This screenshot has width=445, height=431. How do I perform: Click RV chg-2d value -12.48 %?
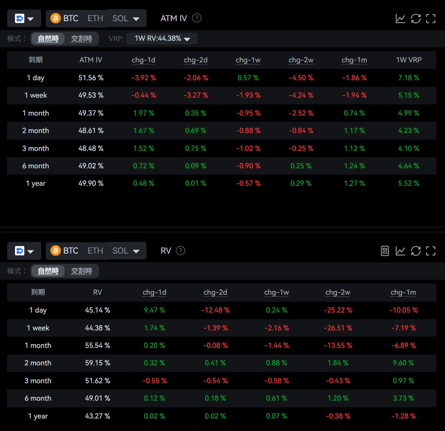coord(215,310)
